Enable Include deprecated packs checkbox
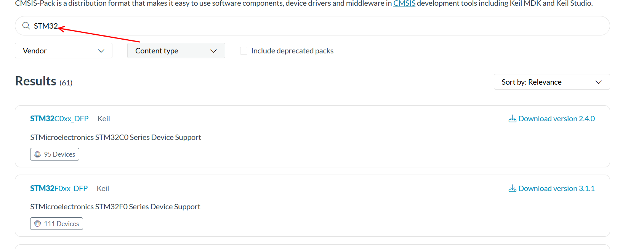The height and width of the screenshot is (252, 620). pos(244,51)
